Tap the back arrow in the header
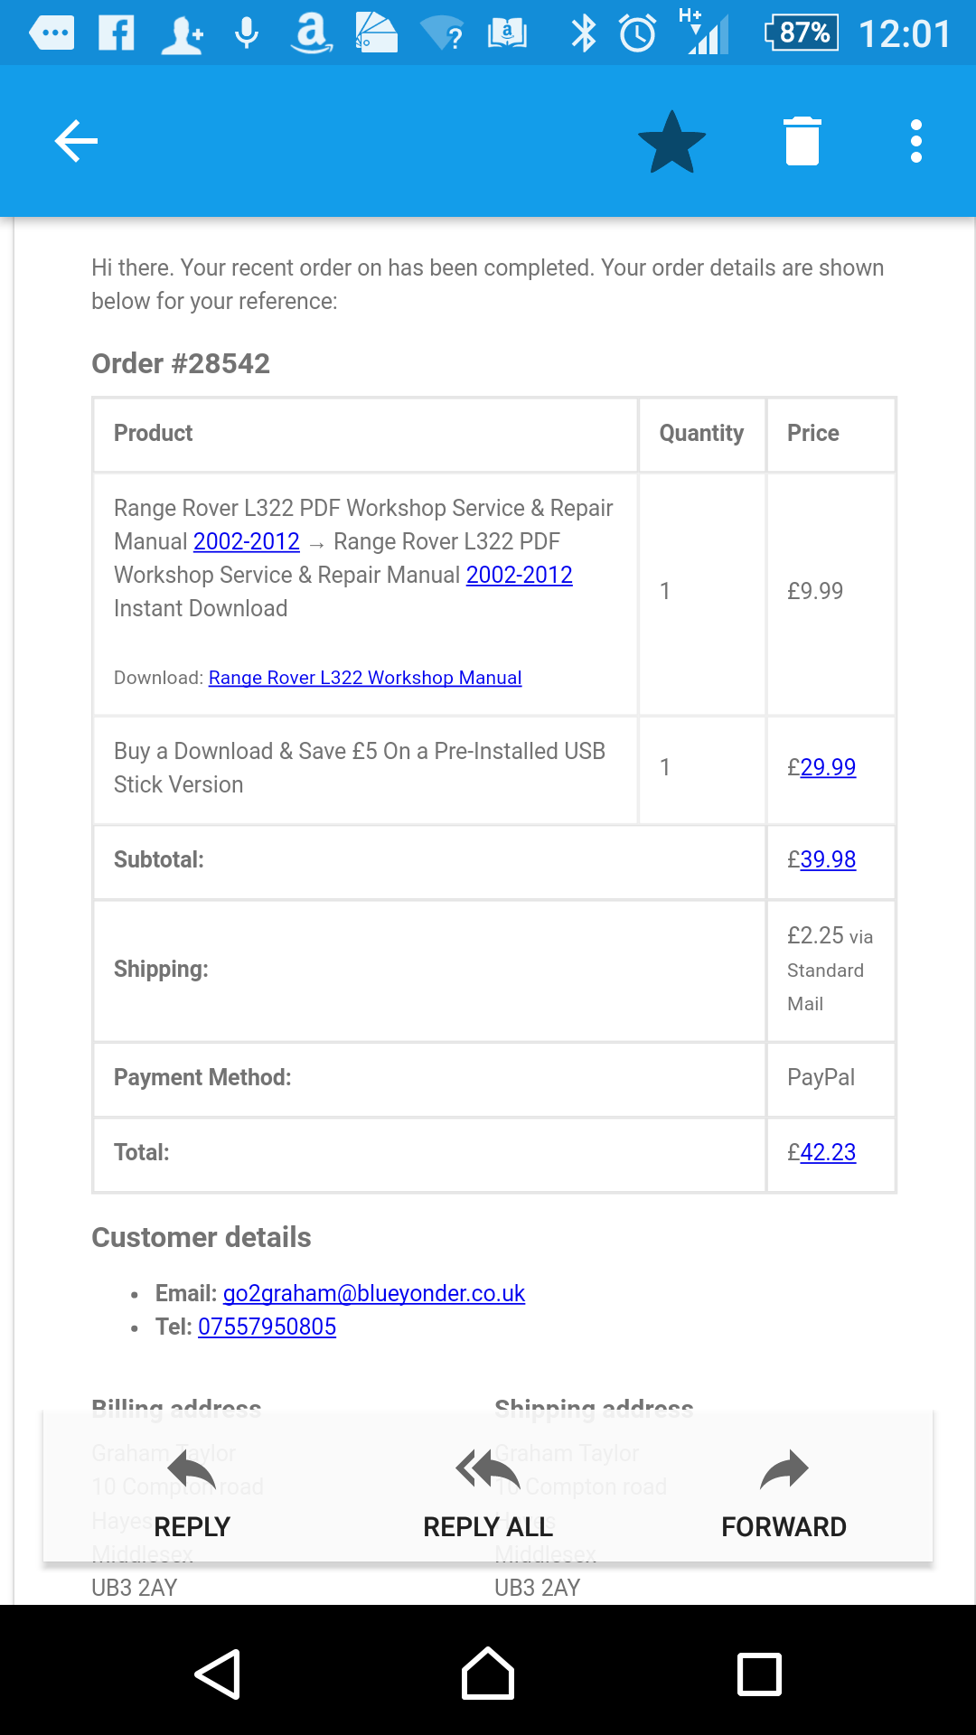Image resolution: width=976 pixels, height=1735 pixels. (x=76, y=141)
